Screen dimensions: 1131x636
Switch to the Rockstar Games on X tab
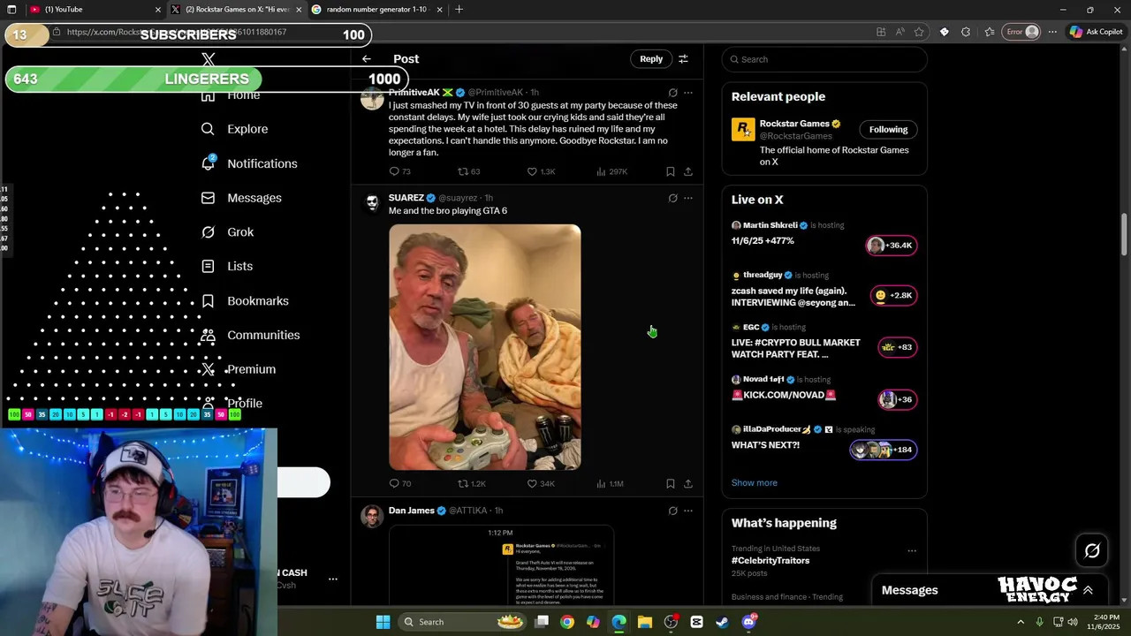235,10
